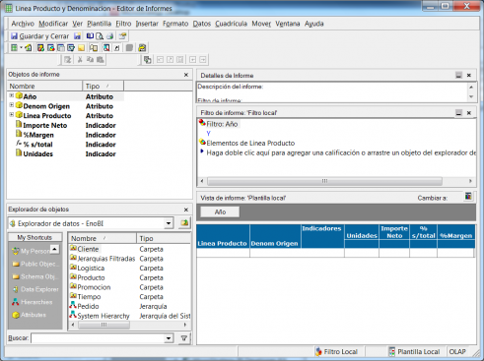Click the window icon with the funnel in the toolbar
The width and height of the screenshot is (484, 361).
71,48
